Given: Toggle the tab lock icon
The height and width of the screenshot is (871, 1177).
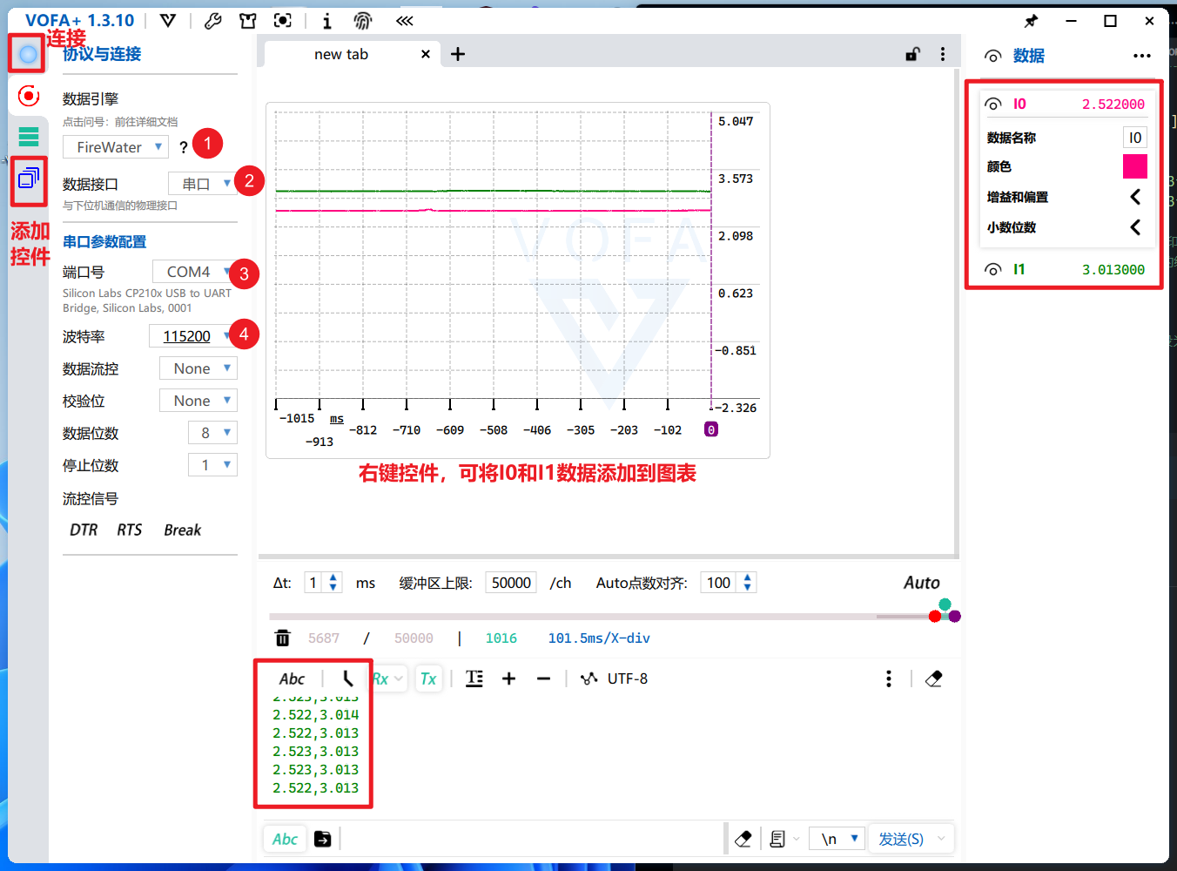Looking at the screenshot, I should click(912, 54).
